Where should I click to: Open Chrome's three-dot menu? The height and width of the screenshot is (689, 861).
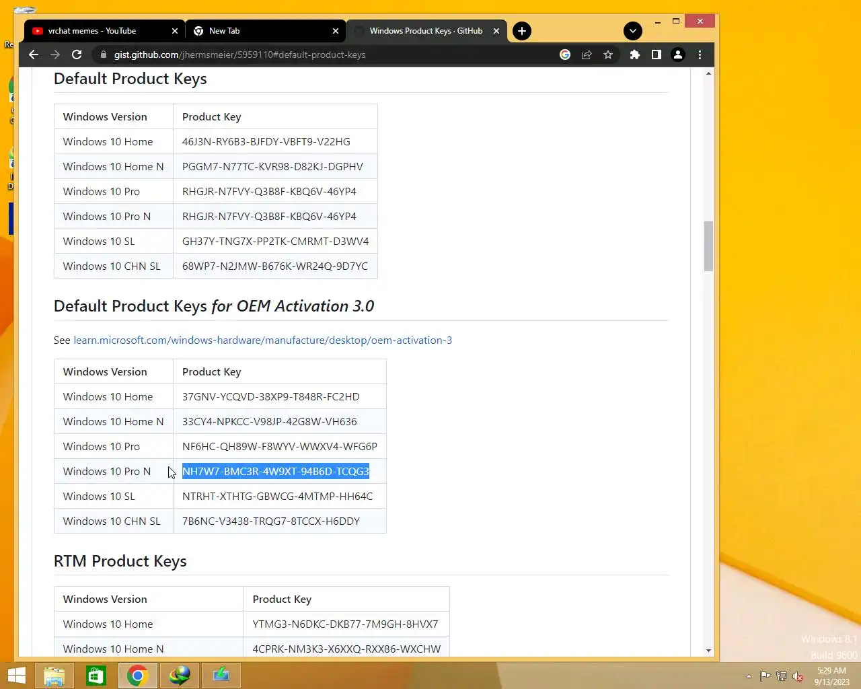700,55
